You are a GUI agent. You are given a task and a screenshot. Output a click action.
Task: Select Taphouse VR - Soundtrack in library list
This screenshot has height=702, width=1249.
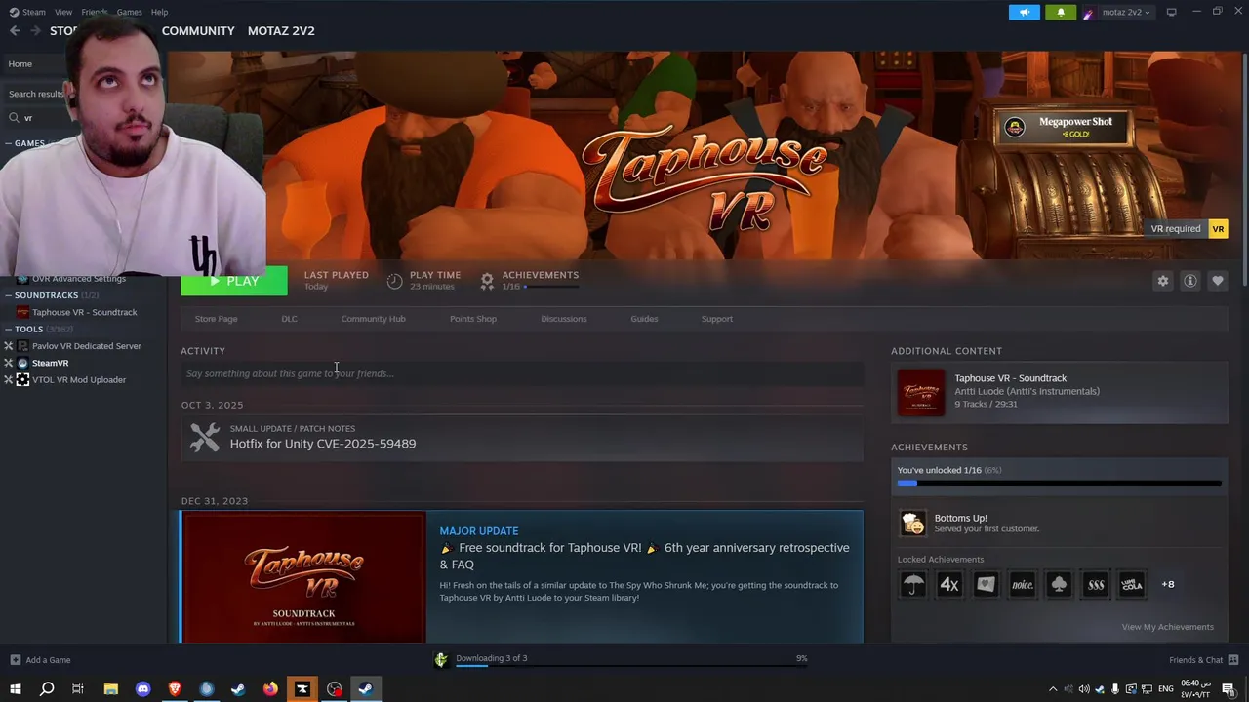pyautogui.click(x=84, y=312)
